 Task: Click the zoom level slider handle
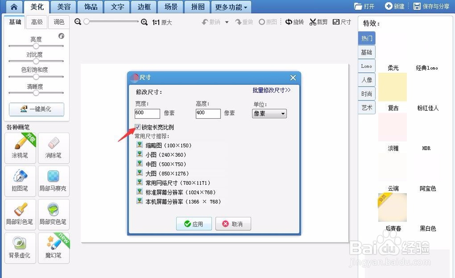[x=86, y=22]
